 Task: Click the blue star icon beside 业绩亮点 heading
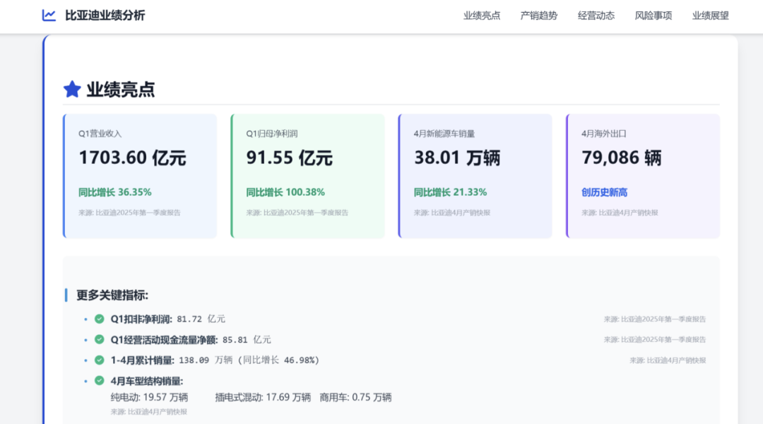[71, 90]
